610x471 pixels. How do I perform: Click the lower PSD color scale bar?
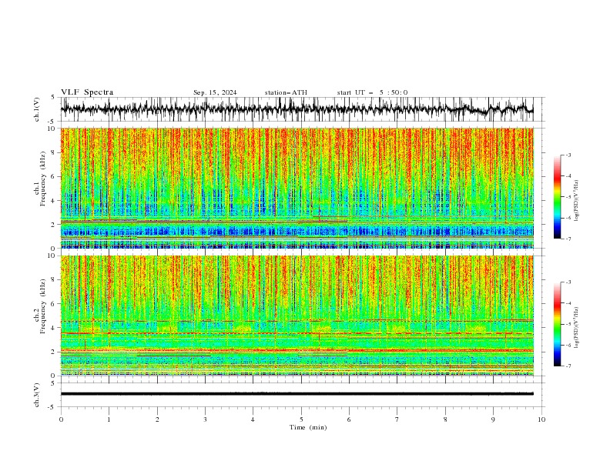557,324
